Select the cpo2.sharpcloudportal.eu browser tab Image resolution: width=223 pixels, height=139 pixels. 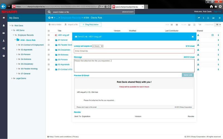(128, 7)
